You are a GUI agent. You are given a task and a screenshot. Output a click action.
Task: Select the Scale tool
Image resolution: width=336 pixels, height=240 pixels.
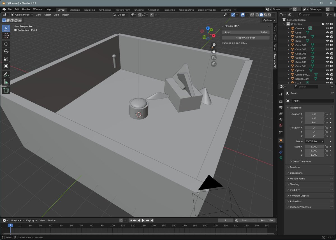[x=6, y=59]
